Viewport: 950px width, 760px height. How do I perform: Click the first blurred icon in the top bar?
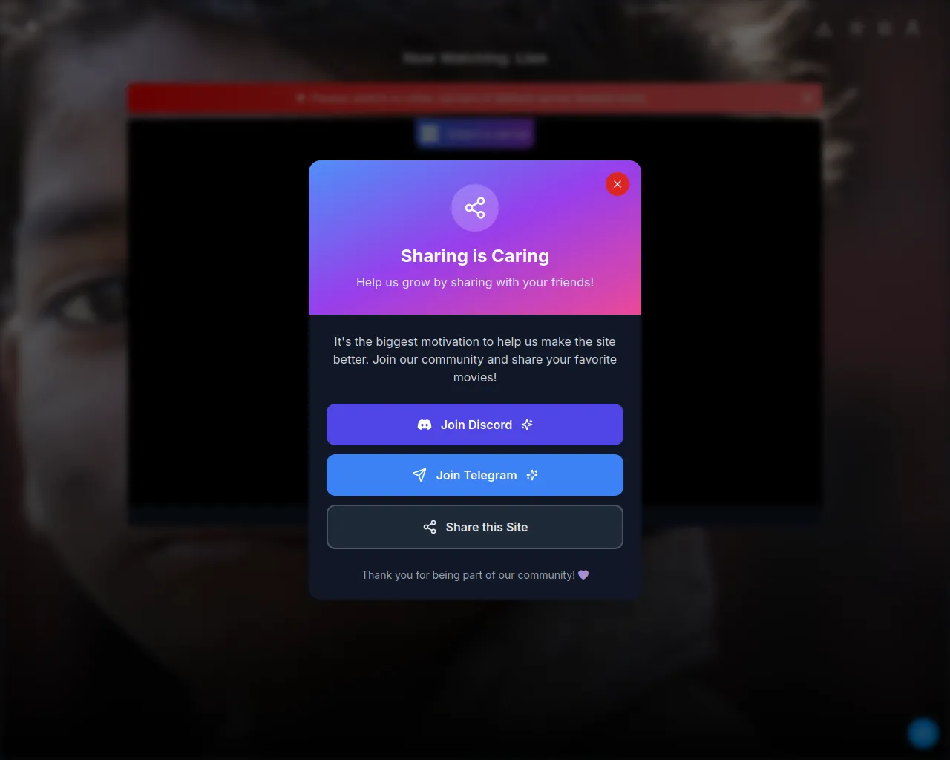(824, 28)
